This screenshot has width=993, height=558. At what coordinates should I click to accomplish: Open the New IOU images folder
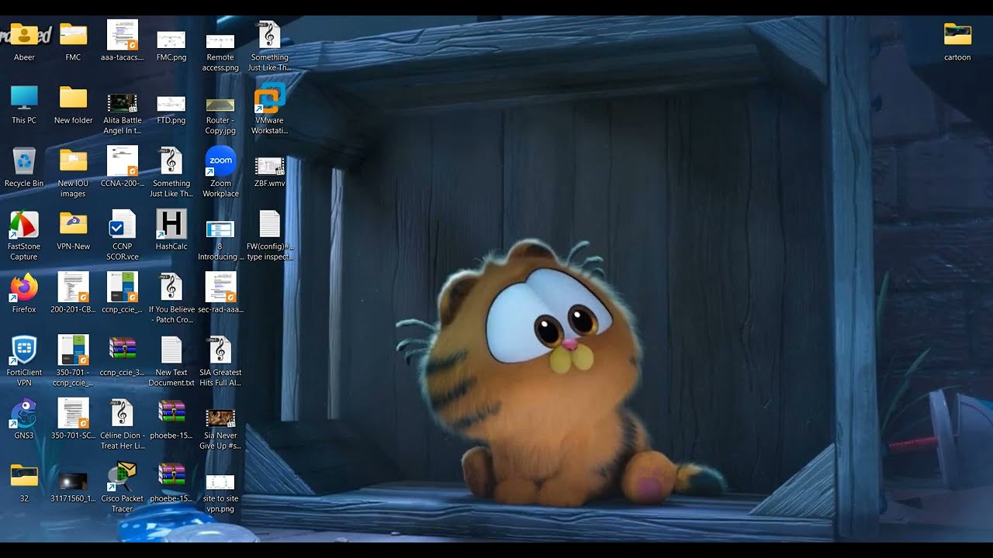tap(73, 172)
